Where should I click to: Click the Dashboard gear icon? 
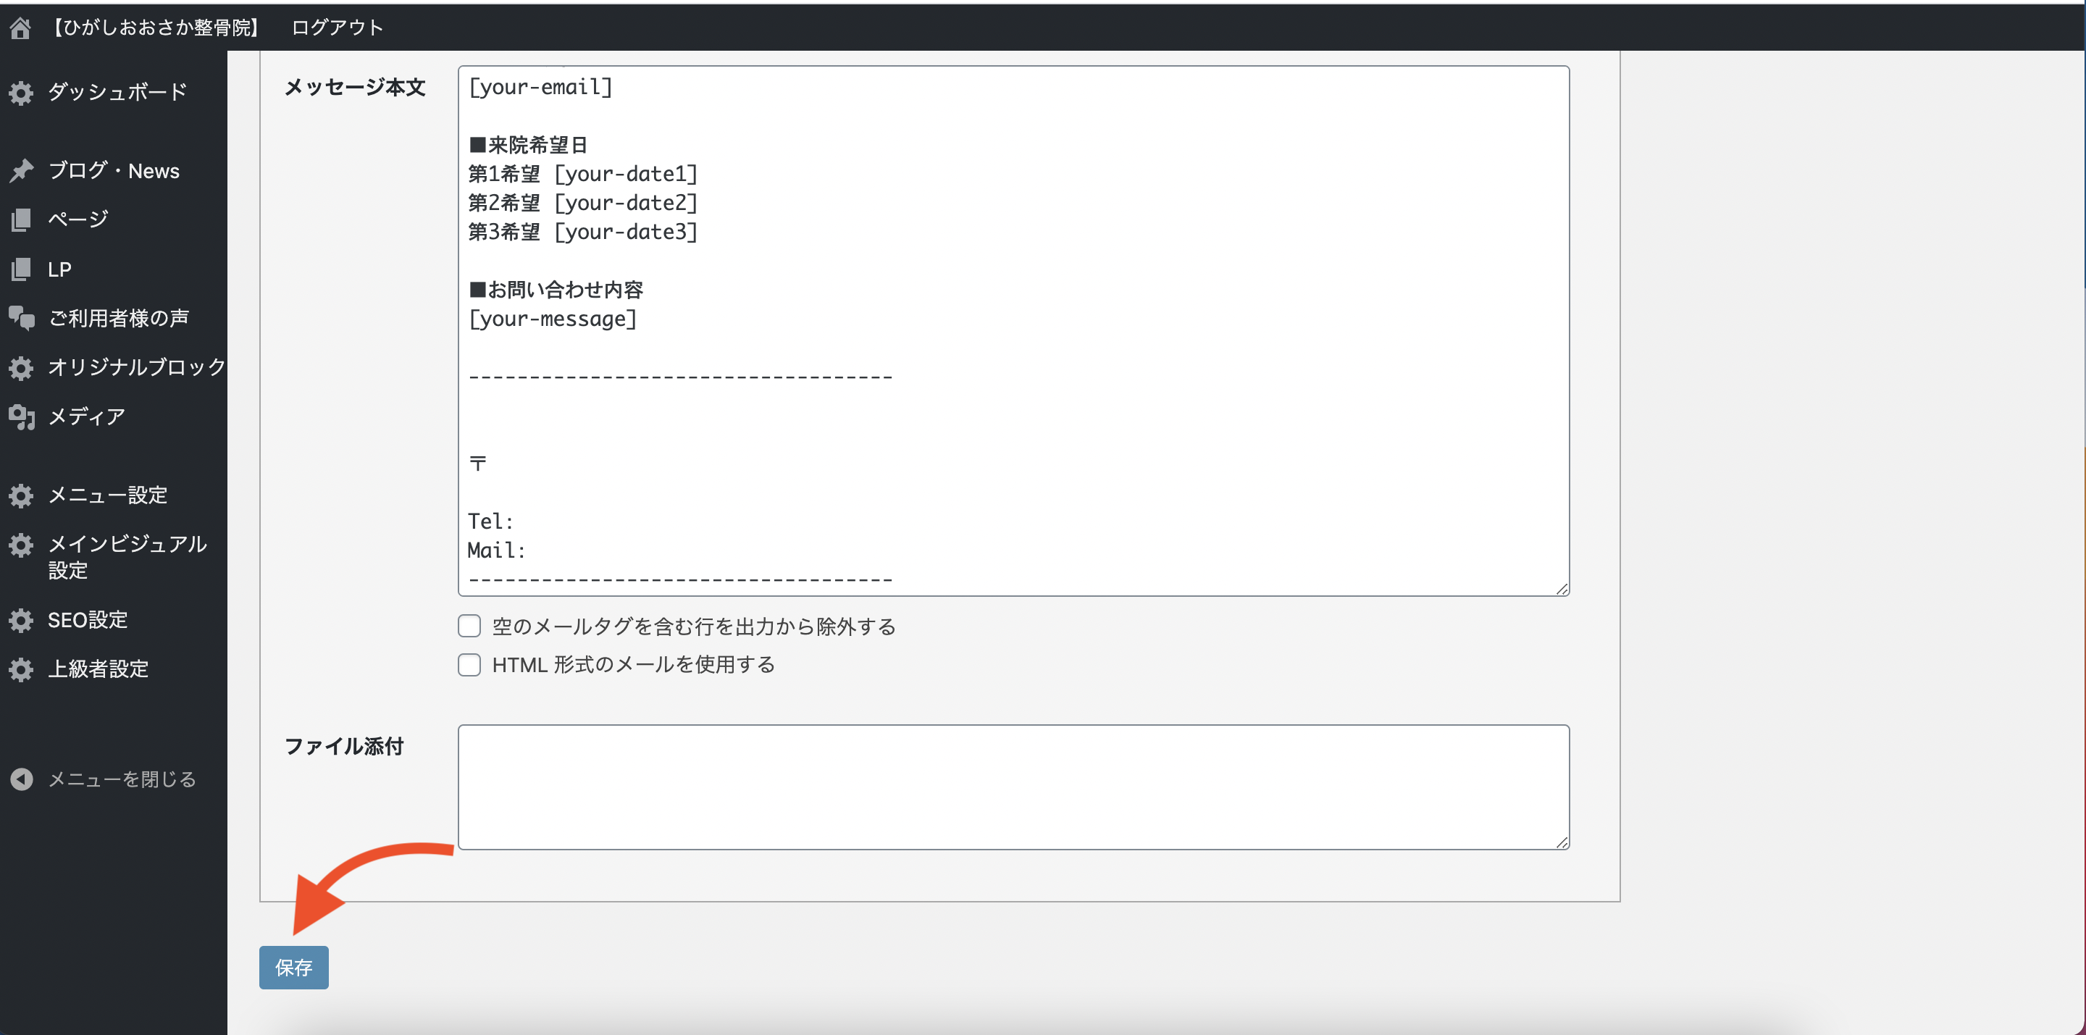click(x=21, y=93)
